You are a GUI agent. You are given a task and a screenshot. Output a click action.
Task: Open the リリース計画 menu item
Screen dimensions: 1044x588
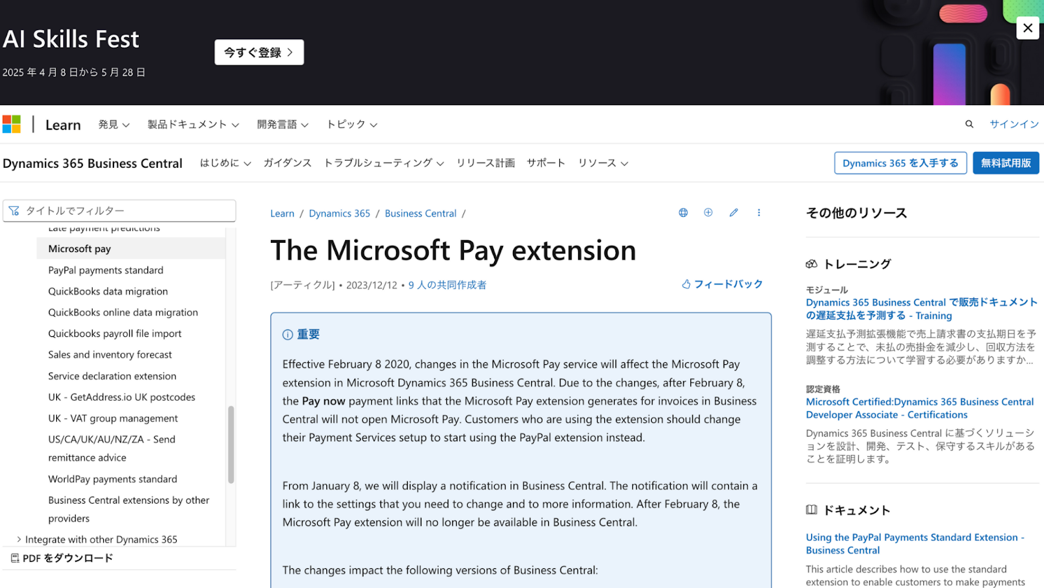[x=485, y=163]
